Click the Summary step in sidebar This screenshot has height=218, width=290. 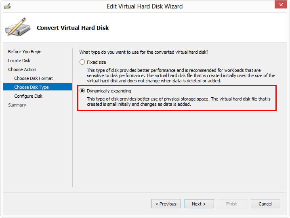point(17,105)
